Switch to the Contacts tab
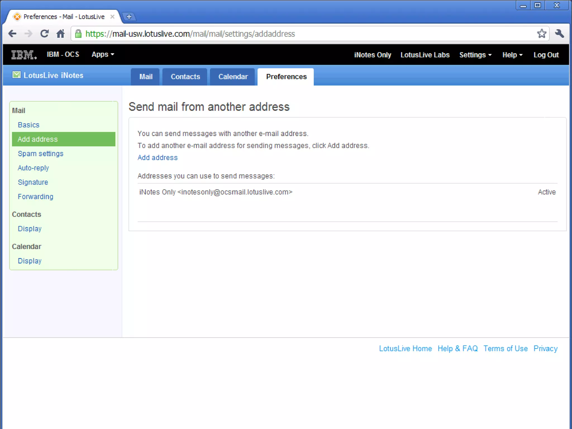The image size is (572, 429). click(185, 77)
